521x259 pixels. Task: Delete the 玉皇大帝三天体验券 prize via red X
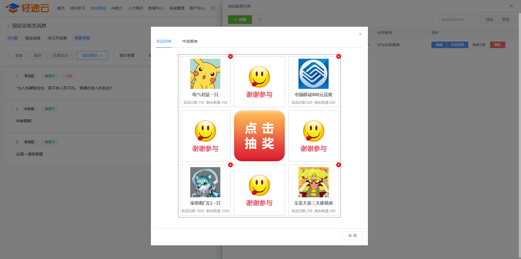tap(338, 165)
